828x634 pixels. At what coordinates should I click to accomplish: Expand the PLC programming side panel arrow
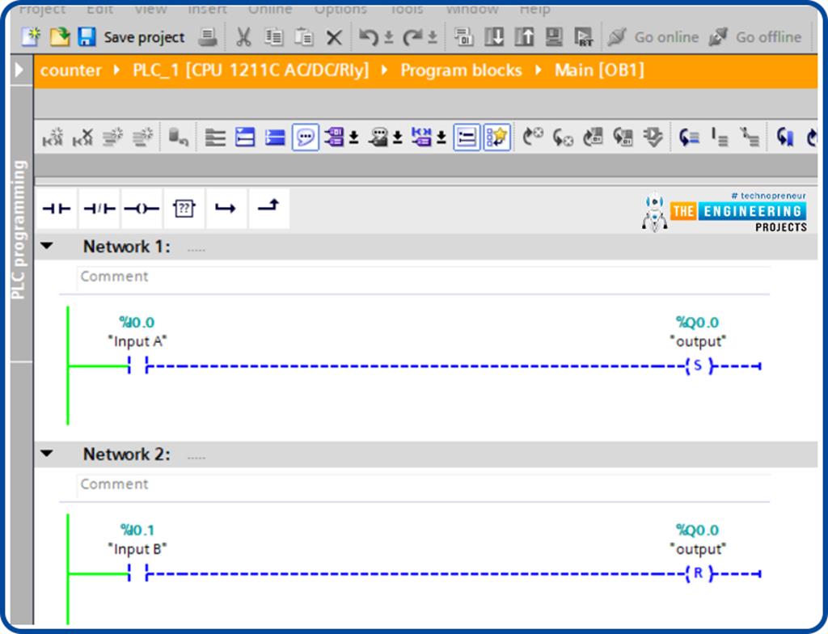[19, 70]
